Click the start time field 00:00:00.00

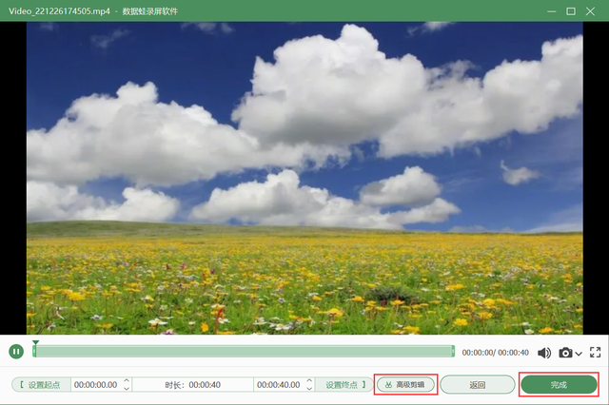click(x=96, y=384)
